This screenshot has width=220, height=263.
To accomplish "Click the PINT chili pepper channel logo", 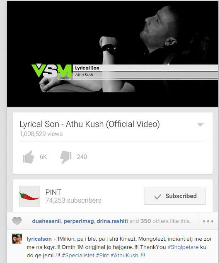I will (x=29, y=196).
